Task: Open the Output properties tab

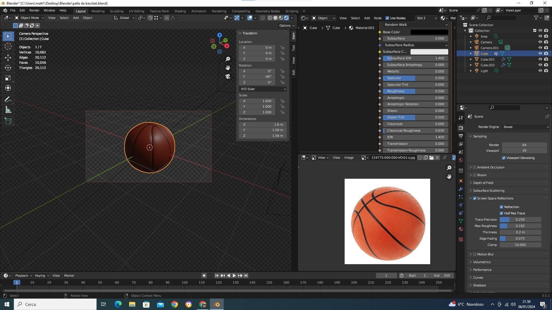Action: coord(461,136)
